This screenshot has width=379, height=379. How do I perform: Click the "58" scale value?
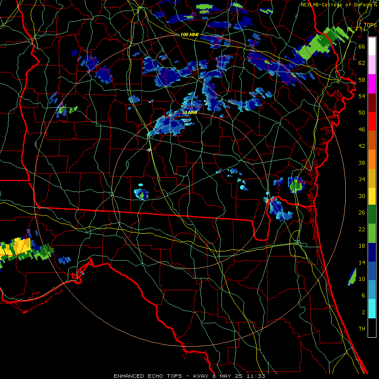pos(362,80)
